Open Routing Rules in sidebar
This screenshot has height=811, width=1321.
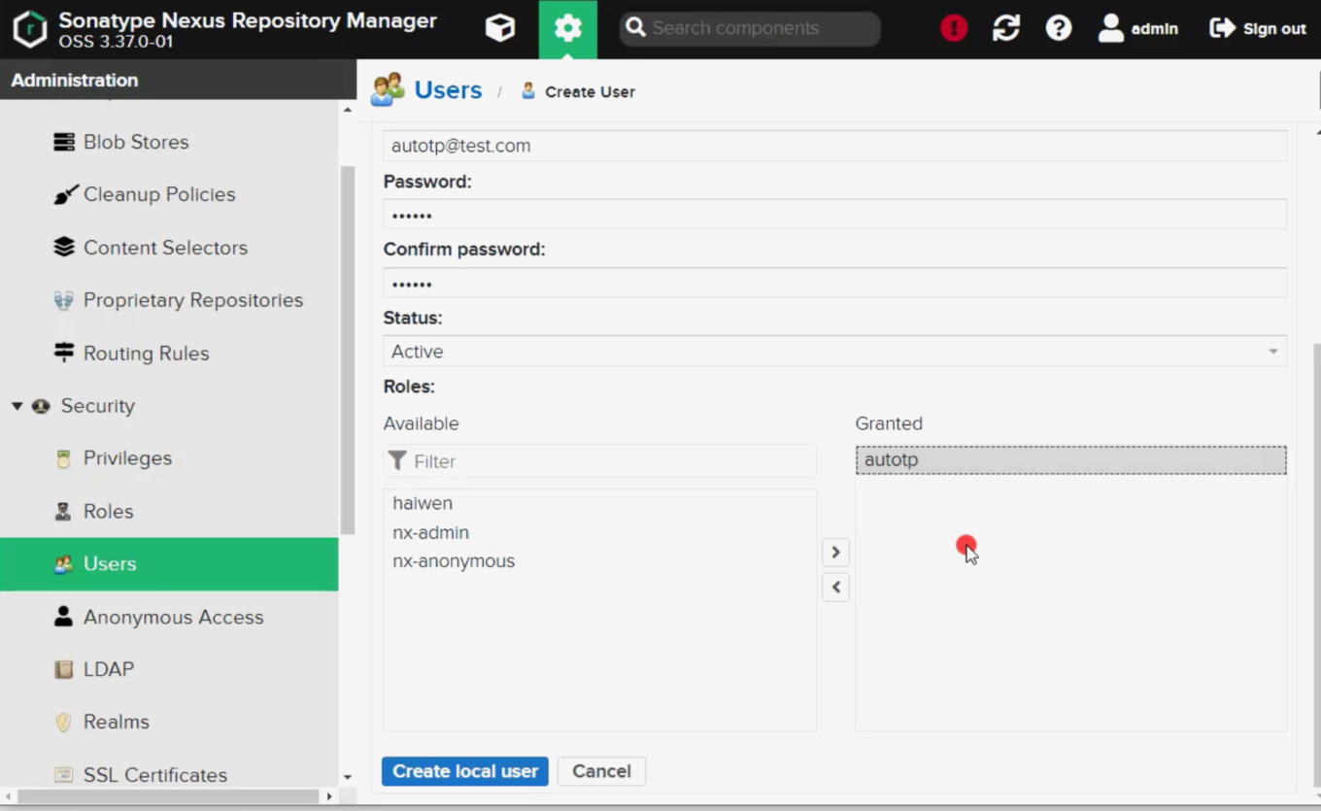[146, 354]
